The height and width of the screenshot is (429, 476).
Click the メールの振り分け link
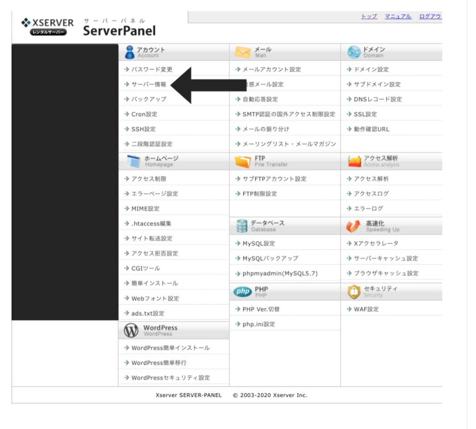[x=265, y=129]
